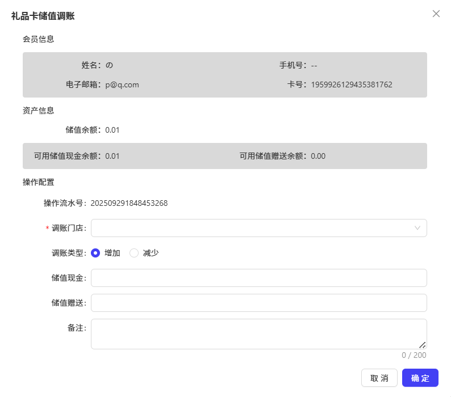Close the 礼品卡储值调账 dialog
451x397 pixels.
click(436, 14)
